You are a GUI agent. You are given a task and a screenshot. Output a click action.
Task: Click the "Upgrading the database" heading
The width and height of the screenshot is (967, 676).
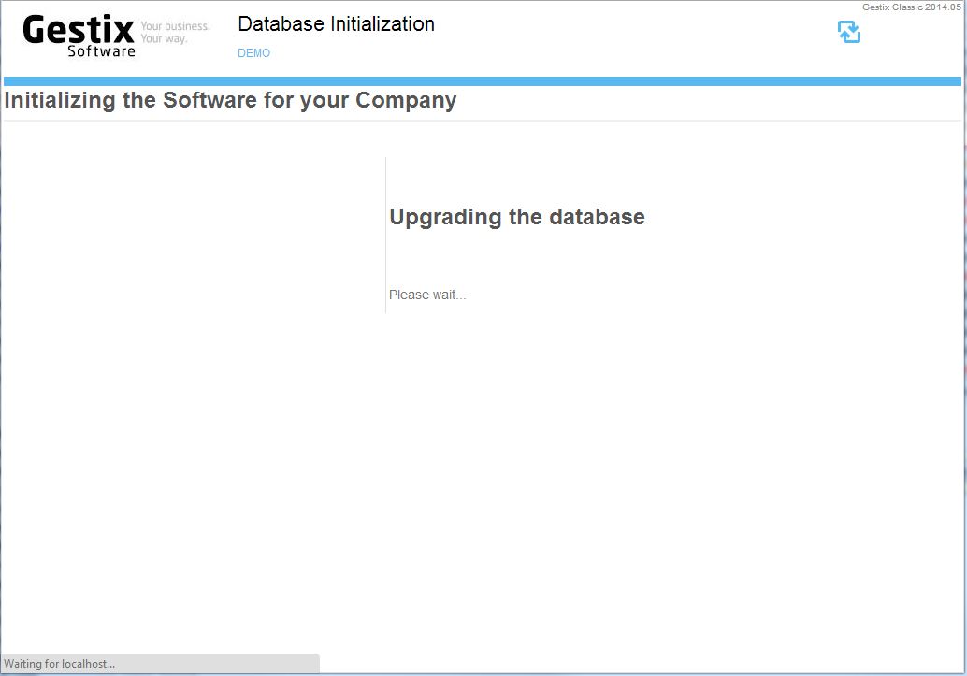click(517, 217)
